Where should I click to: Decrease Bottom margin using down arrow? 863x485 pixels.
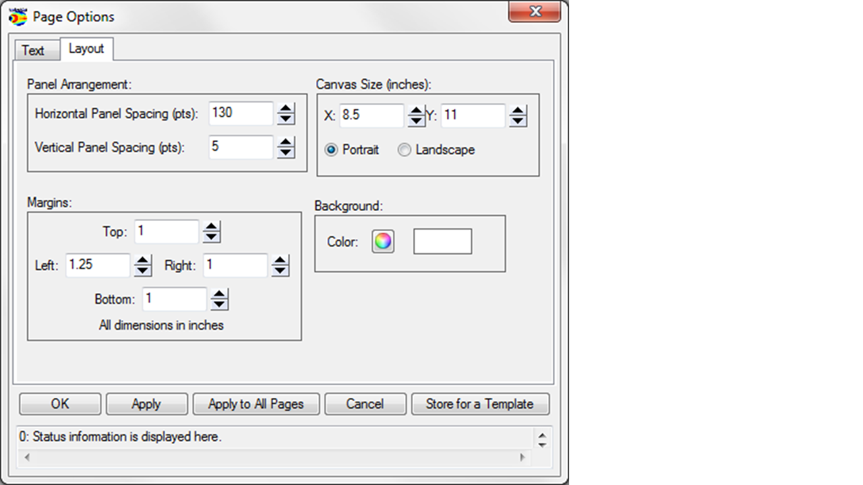220,304
